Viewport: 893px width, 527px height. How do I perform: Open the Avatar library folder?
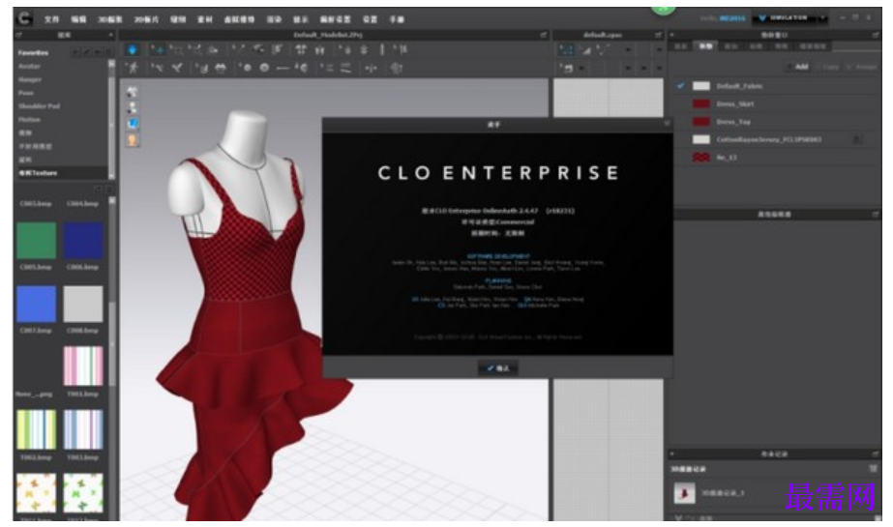click(30, 66)
